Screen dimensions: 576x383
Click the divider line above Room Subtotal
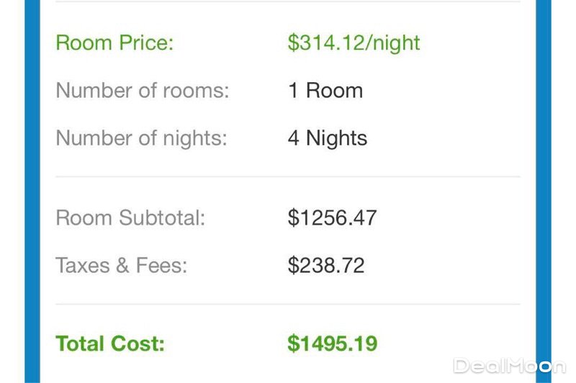pos(288,176)
